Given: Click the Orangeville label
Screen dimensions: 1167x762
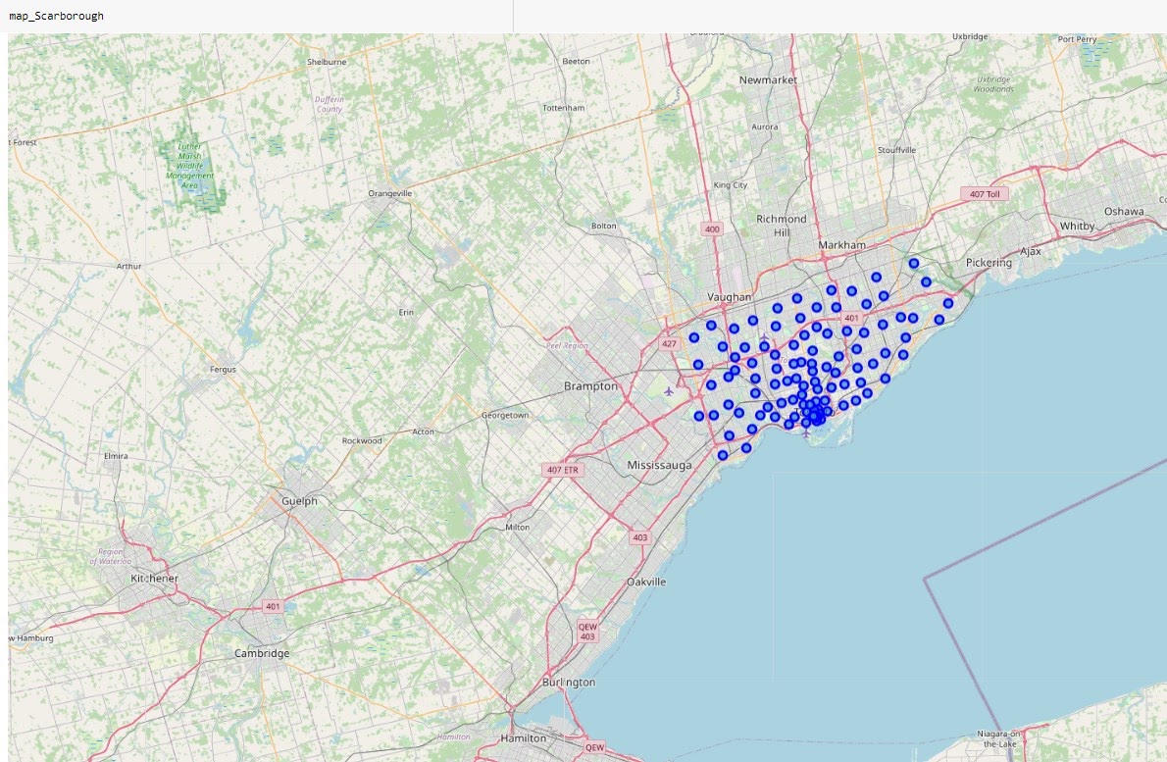Looking at the screenshot, I should 390,193.
